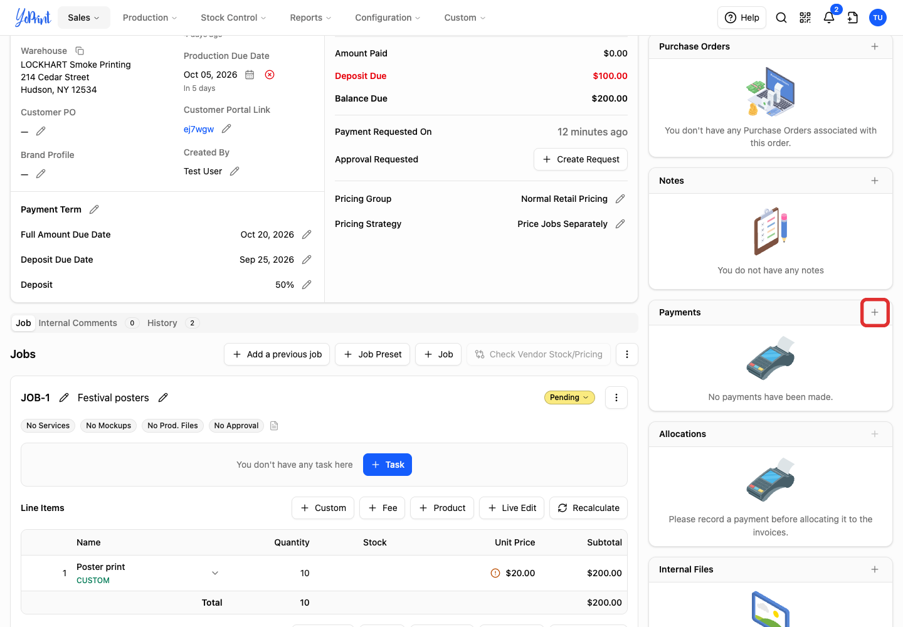903x627 pixels.
Task: Select the Poster print item name
Action: tap(101, 567)
